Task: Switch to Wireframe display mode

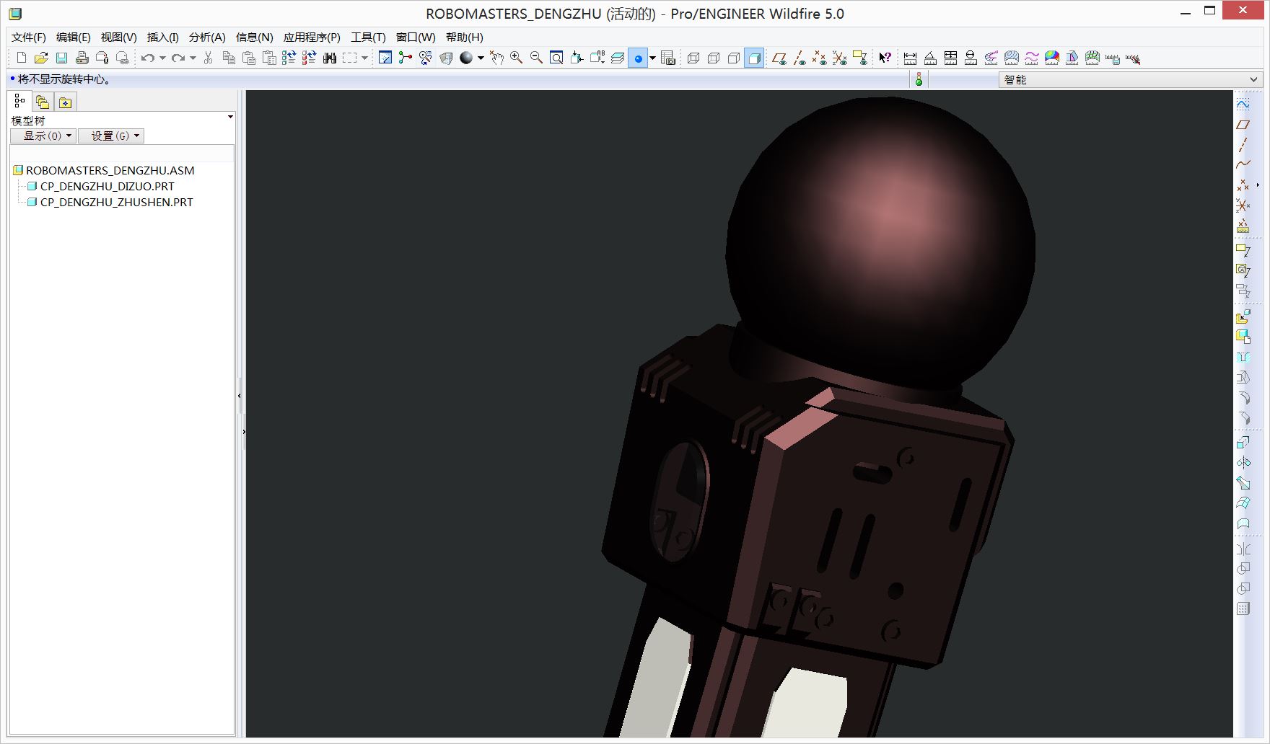Action: 693,58
